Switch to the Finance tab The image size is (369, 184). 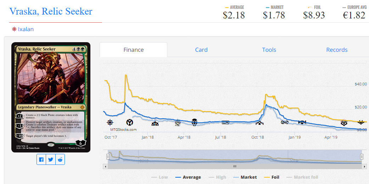133,50
